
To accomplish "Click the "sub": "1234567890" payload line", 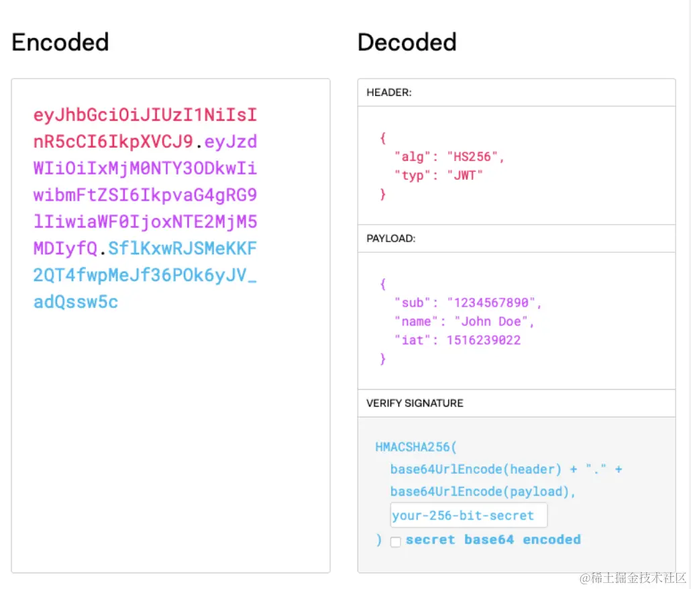I will [x=468, y=303].
